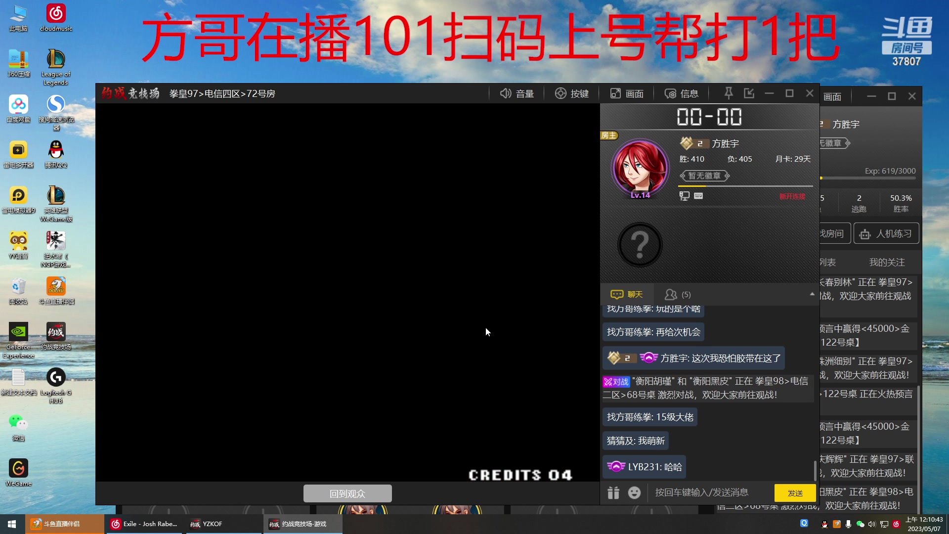Click the keyboard icon under profile
This screenshot has width=949, height=534.
point(698,196)
